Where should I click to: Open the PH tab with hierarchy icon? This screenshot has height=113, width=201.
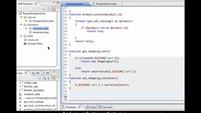click(x=36, y=73)
